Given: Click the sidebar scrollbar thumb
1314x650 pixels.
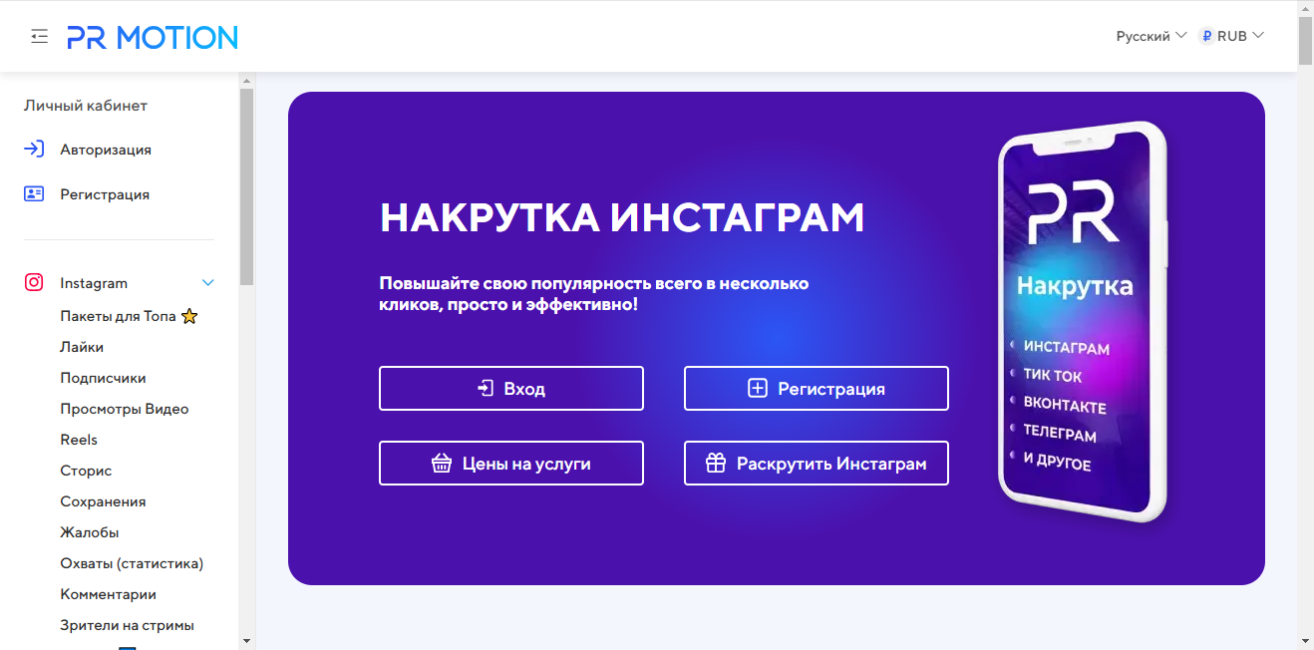Looking at the screenshot, I should click(246, 187).
